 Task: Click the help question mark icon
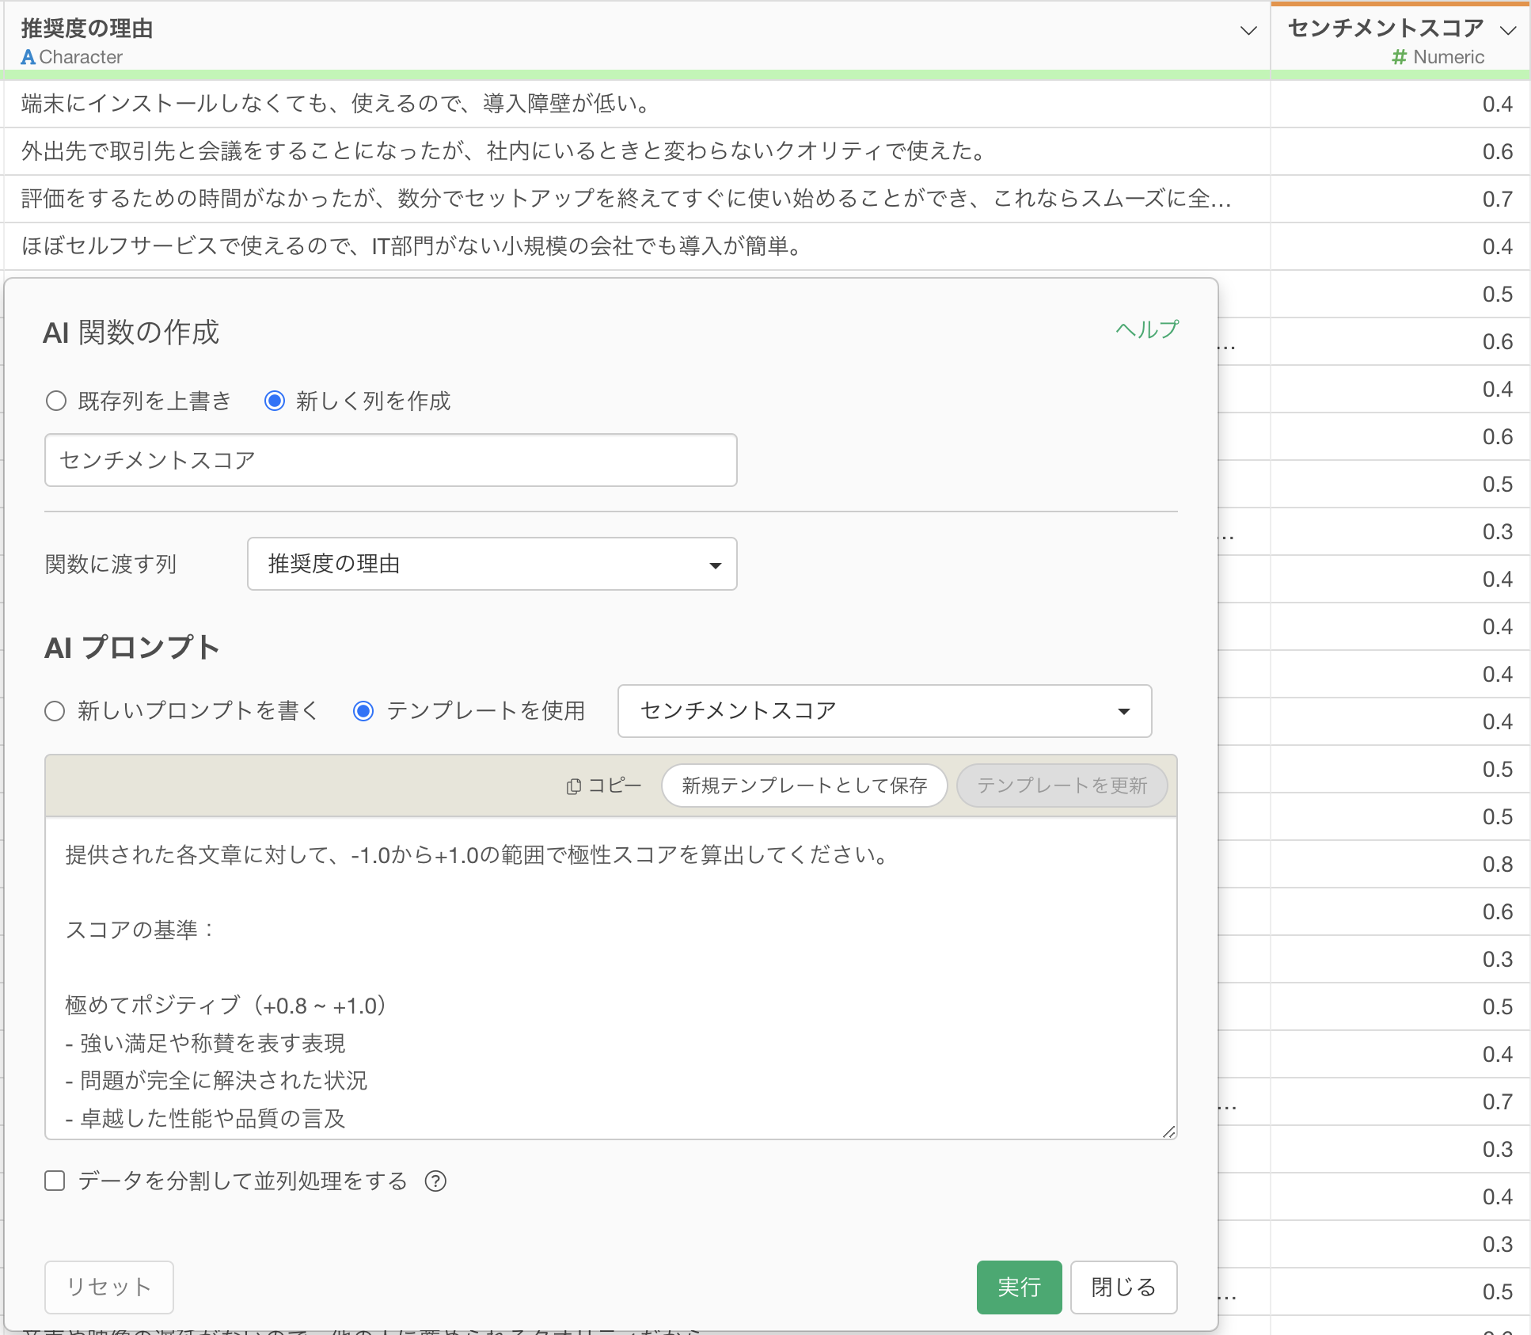tap(435, 1181)
